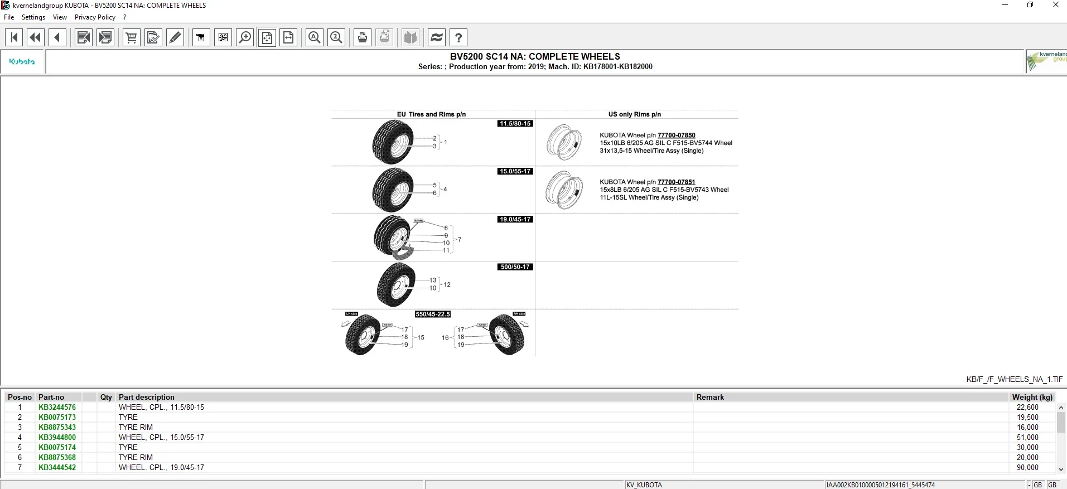Sort by Pos-no column header
The width and height of the screenshot is (1067, 489).
coord(20,397)
